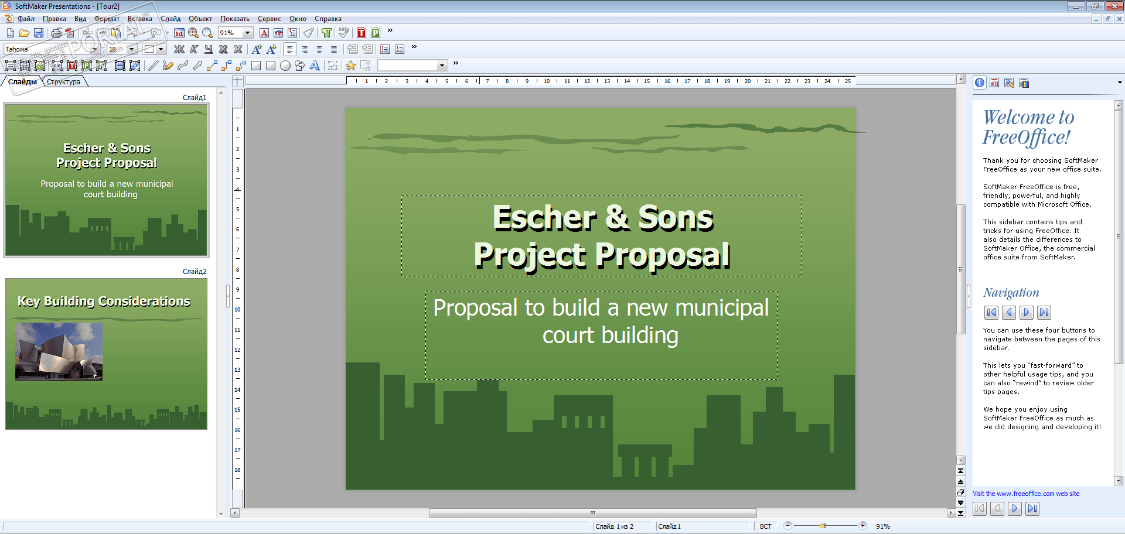Visit the www.freeoffice.com web site link

click(x=1026, y=494)
